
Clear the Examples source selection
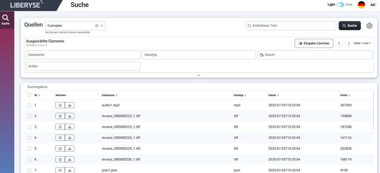click(96, 26)
